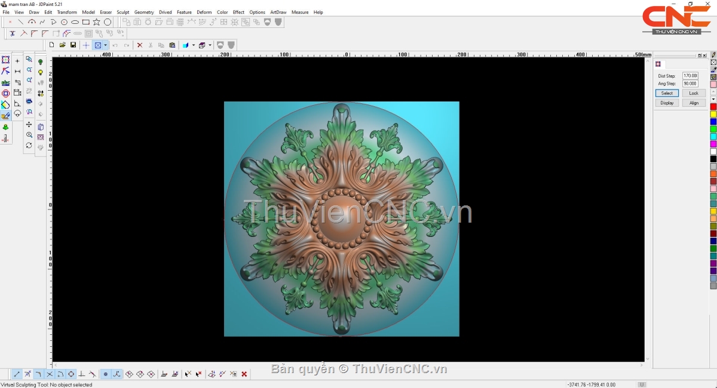Choose the star shape tool
717x388 pixels.
[97, 22]
